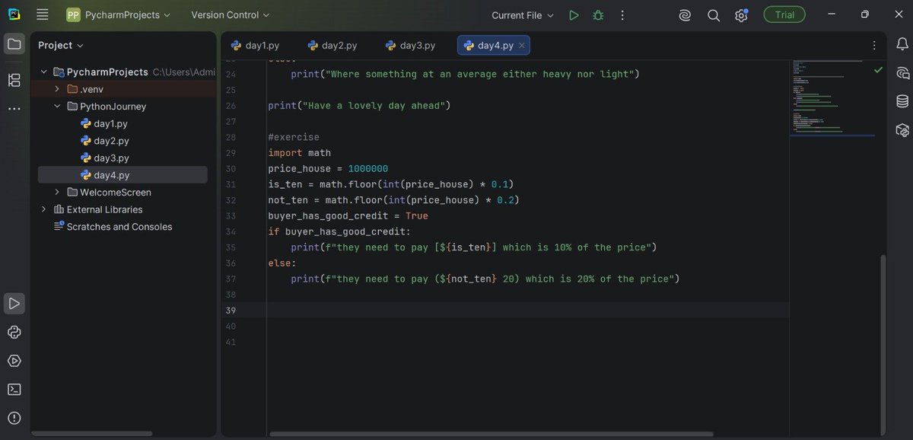Switch to day2.py editor tab
This screenshot has height=440, width=913.
click(332, 46)
